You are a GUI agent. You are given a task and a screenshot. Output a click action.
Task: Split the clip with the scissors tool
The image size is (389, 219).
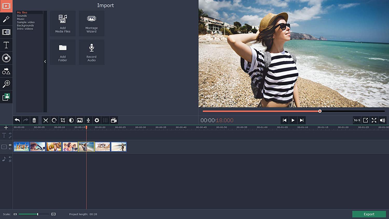[45, 120]
